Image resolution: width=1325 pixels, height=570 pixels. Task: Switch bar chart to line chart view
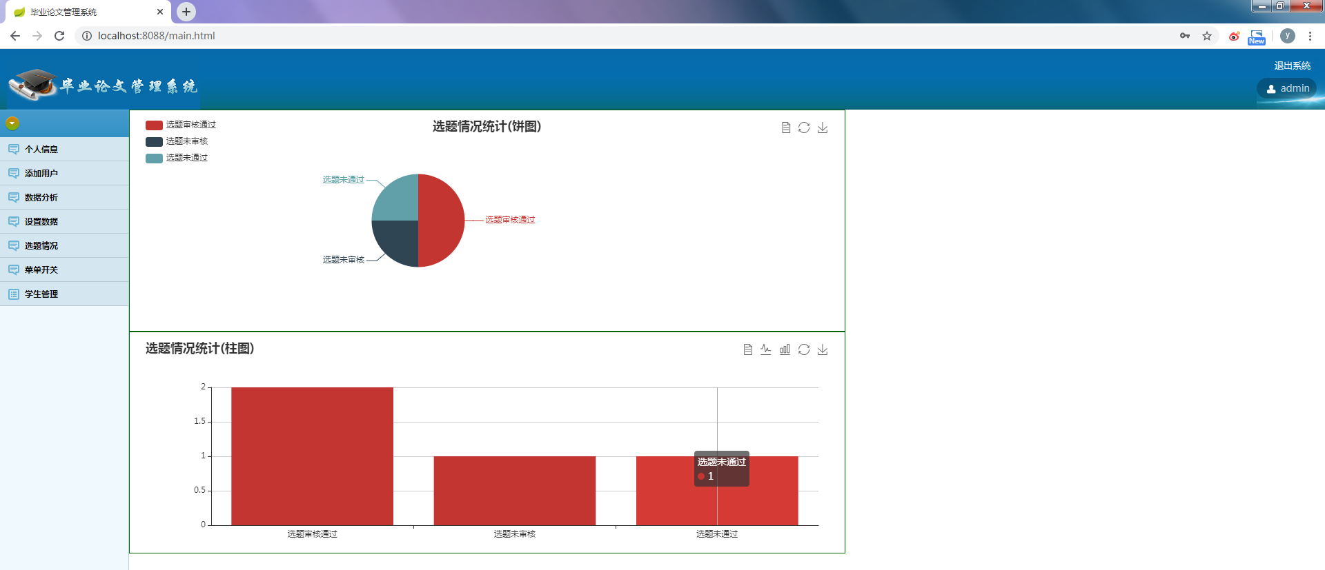click(x=766, y=349)
